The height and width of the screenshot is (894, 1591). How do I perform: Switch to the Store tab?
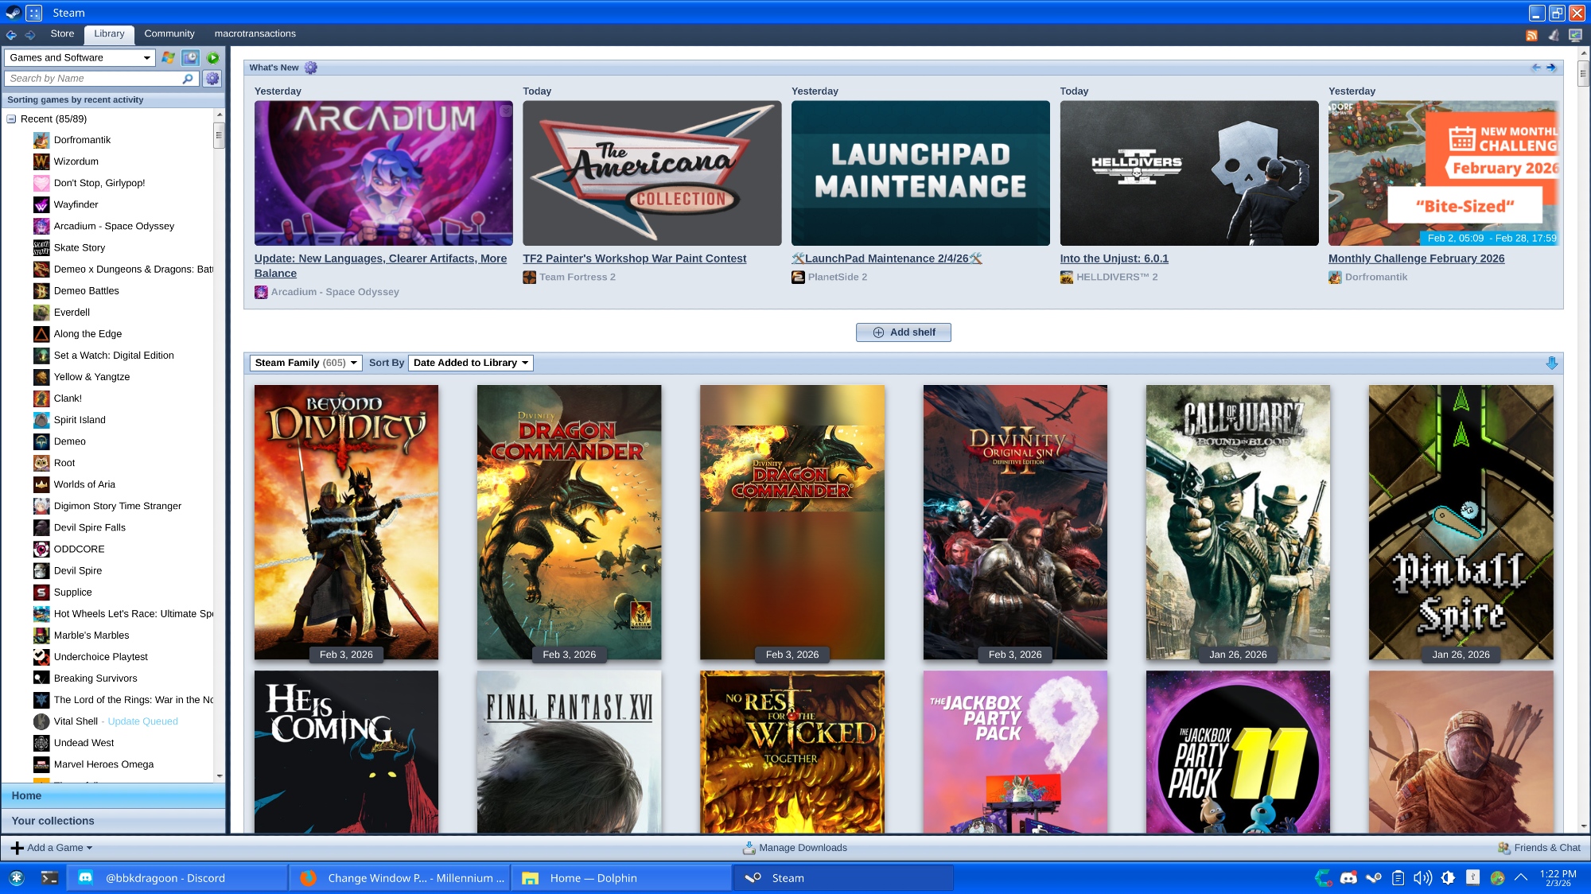(x=62, y=33)
